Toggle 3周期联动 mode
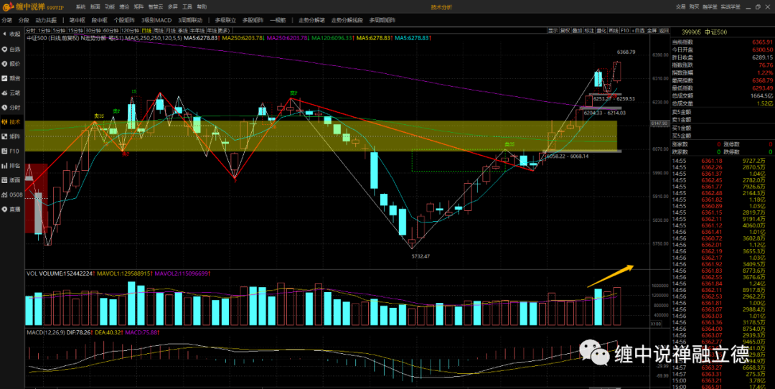Viewport: 775px width, 389px height. click(x=190, y=20)
